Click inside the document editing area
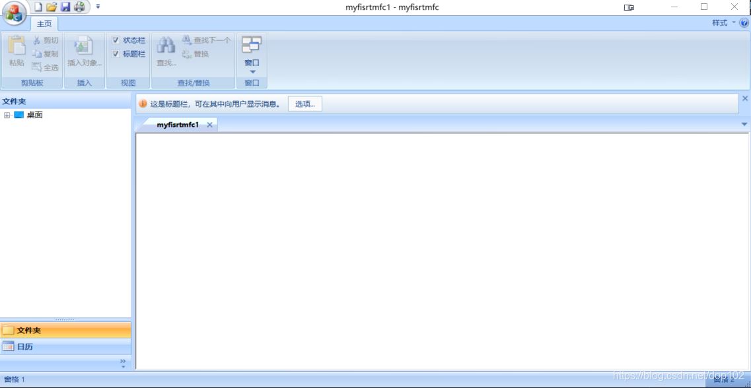Image resolution: width=751 pixels, height=388 pixels. (x=443, y=251)
